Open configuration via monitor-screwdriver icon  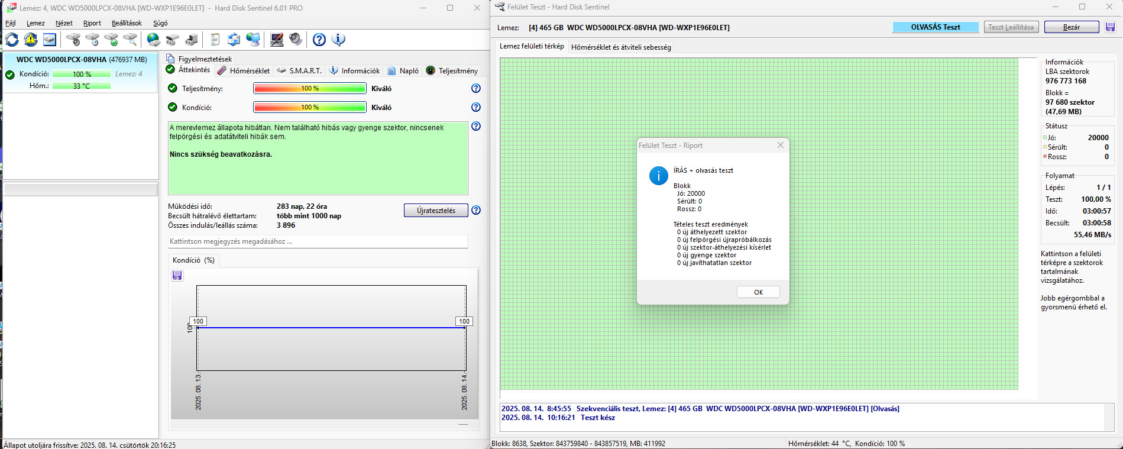277,40
